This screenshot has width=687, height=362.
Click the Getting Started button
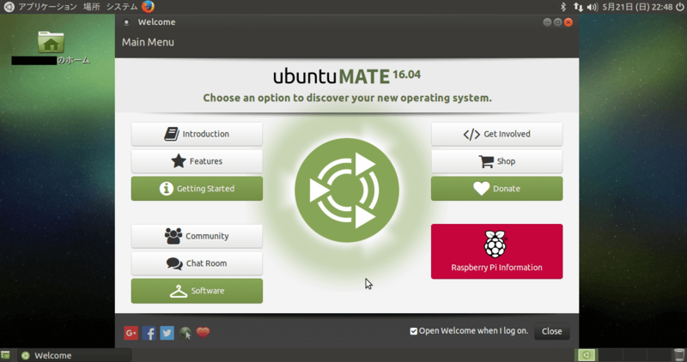point(197,189)
